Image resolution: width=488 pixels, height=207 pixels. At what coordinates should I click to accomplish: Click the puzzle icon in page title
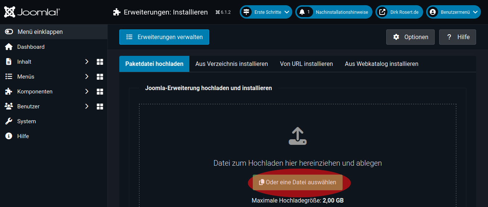[117, 12]
